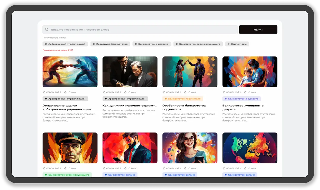Open the tug-of-war article thumbnail
This screenshot has width=320, height=190.
(70, 72)
